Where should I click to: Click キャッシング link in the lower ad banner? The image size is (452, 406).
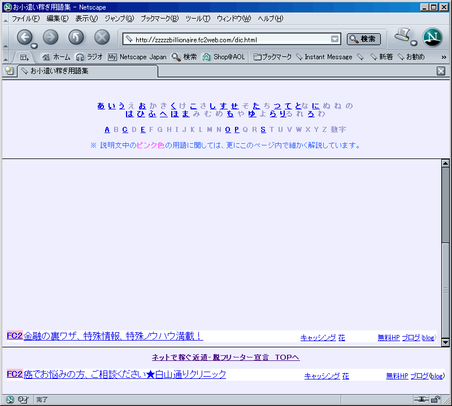coord(322,376)
